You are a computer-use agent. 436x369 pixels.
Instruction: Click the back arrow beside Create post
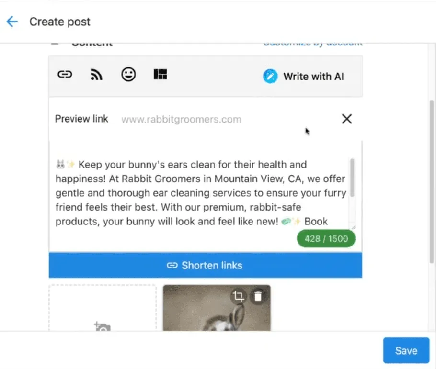click(12, 22)
